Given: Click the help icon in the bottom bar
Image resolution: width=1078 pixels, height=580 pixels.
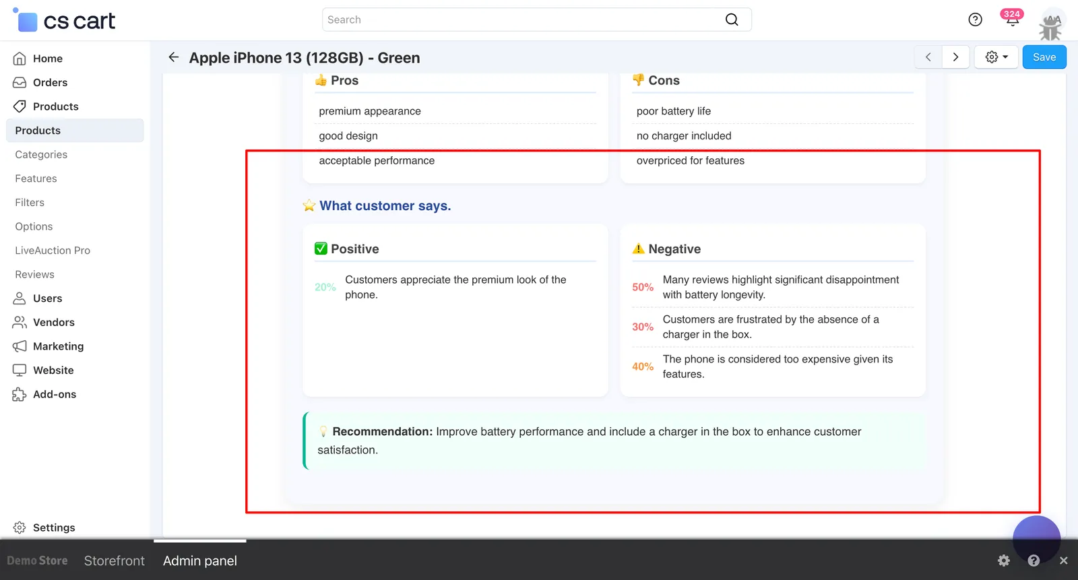Looking at the screenshot, I should 1034,560.
